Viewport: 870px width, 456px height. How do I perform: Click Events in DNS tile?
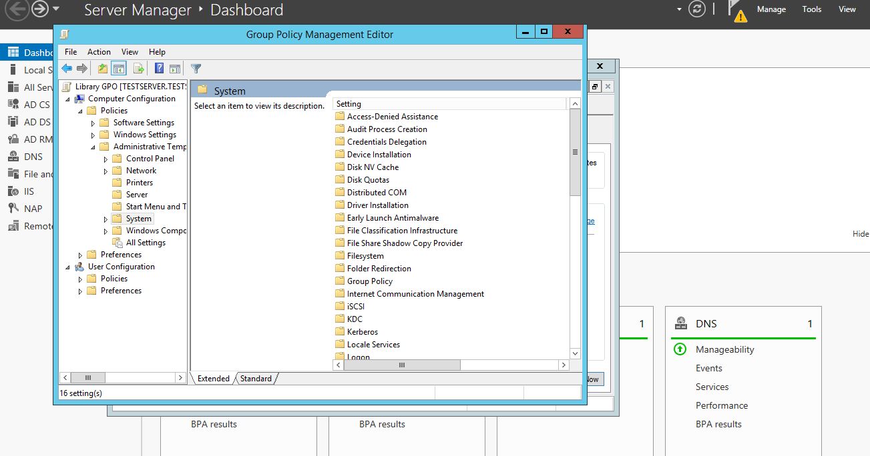708,368
